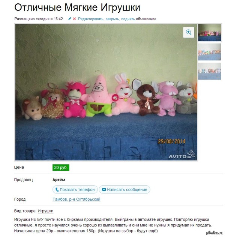Image resolution: width=225 pixels, height=237 pixels.
Task: Select the second toy photo thumbnail
Action: (x=210, y=52)
